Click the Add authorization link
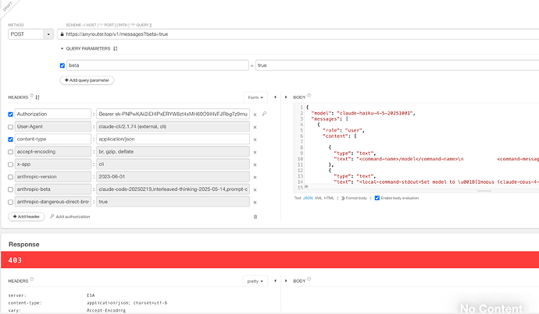Viewport: 539px width, 314px height. click(x=70, y=217)
